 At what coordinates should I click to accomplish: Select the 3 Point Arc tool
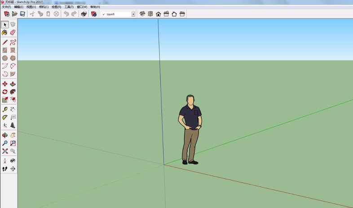[5, 74]
